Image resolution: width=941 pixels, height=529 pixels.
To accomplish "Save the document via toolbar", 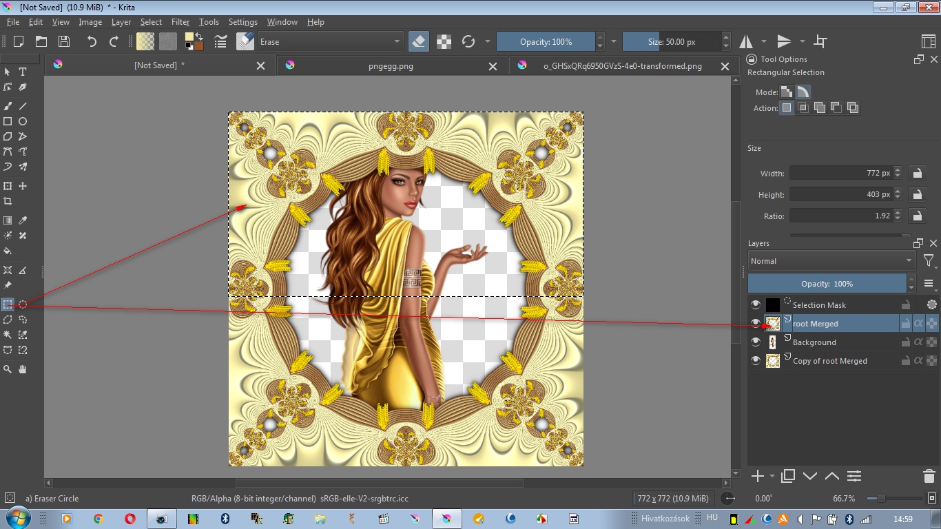I will (x=63, y=41).
